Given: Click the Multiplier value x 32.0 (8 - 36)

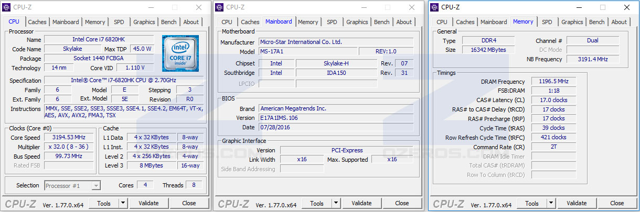Looking at the screenshot, I should click(69, 147).
